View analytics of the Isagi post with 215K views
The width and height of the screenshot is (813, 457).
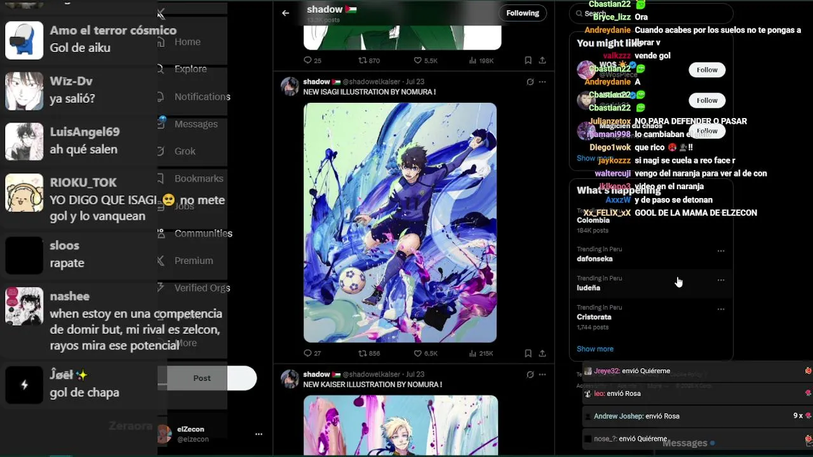[x=481, y=353]
